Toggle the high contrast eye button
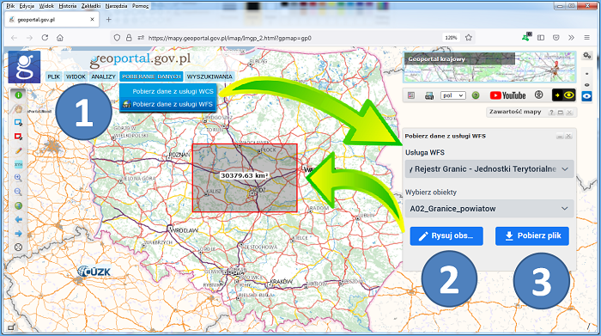 (x=563, y=95)
